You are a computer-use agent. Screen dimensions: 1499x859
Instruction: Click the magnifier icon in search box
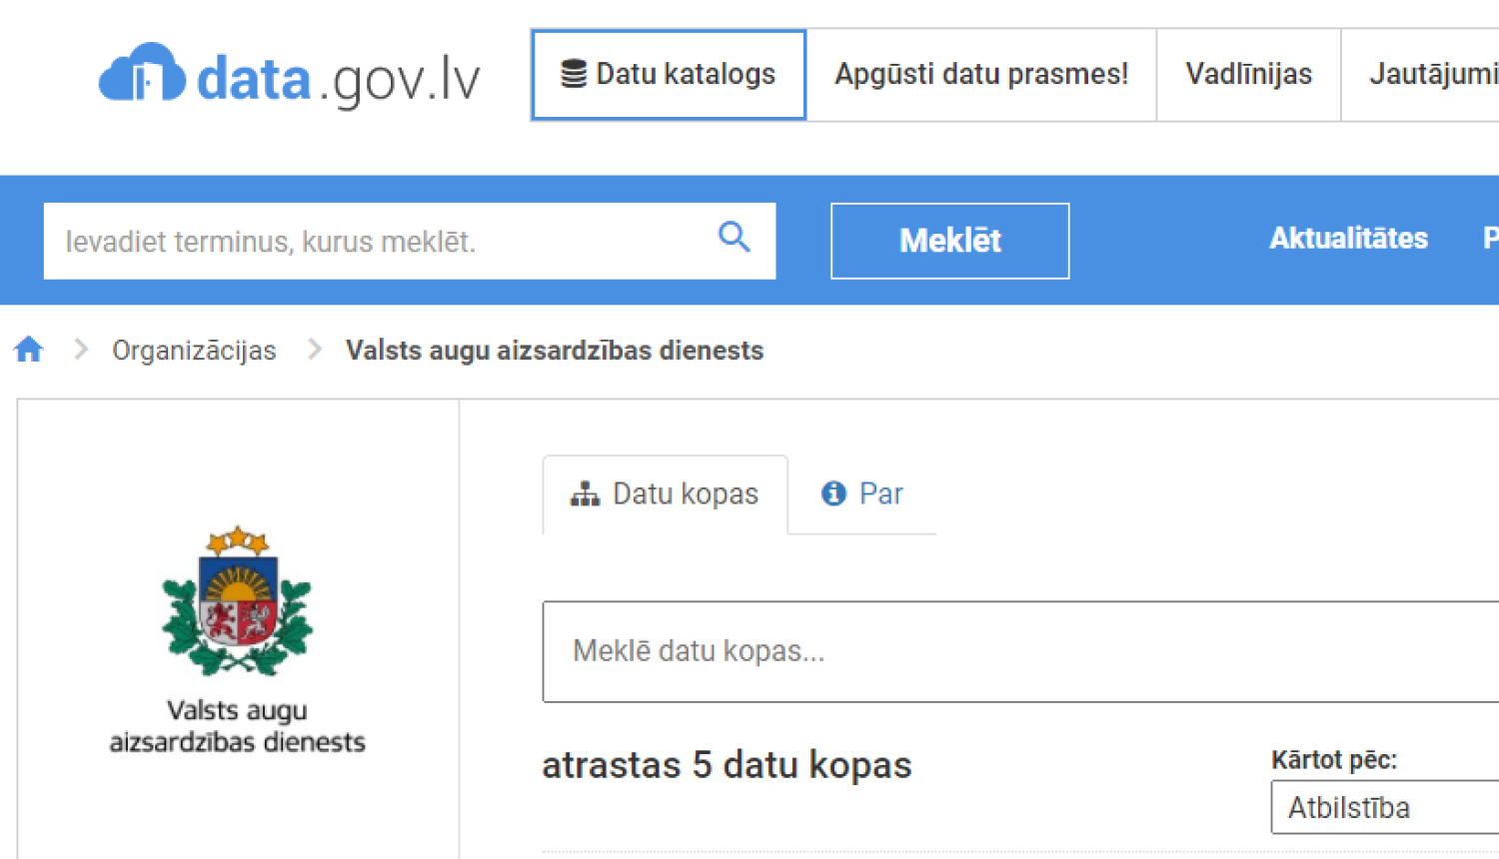click(x=735, y=238)
